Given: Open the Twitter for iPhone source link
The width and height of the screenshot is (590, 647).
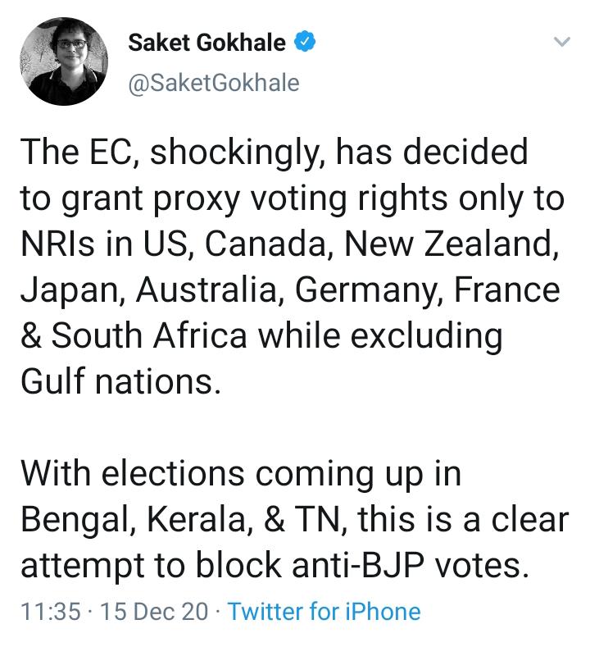Looking at the screenshot, I should [x=324, y=612].
